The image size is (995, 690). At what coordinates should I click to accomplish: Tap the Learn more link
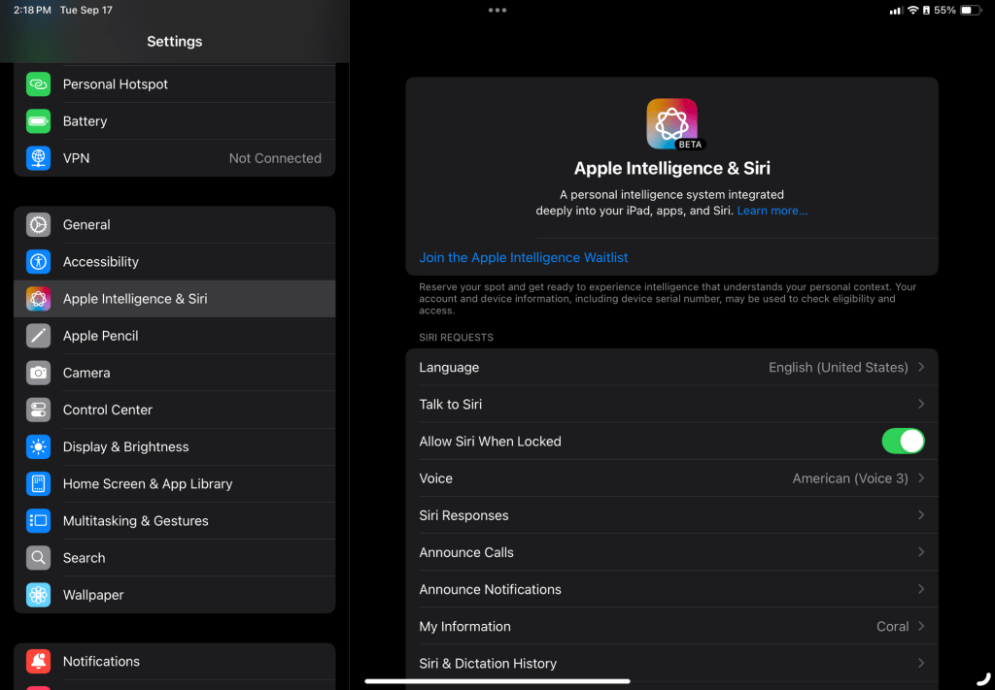pos(772,211)
